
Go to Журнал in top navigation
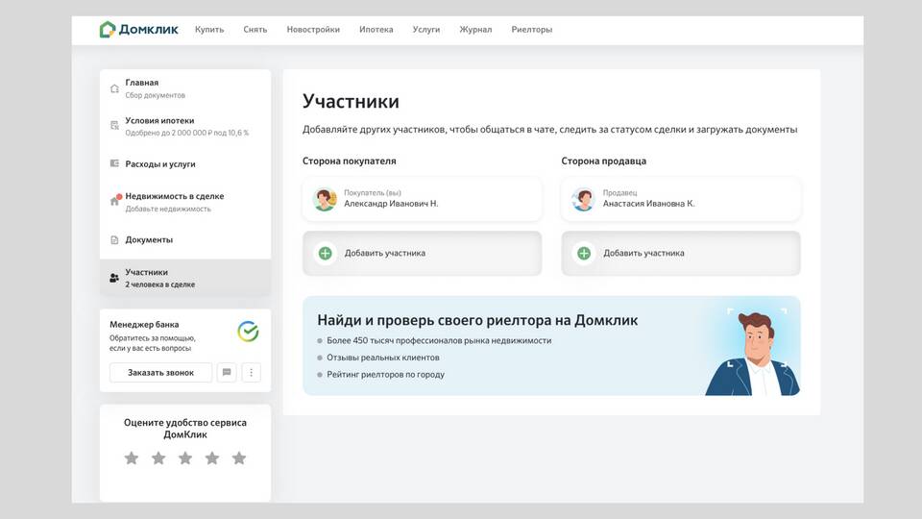(x=475, y=30)
